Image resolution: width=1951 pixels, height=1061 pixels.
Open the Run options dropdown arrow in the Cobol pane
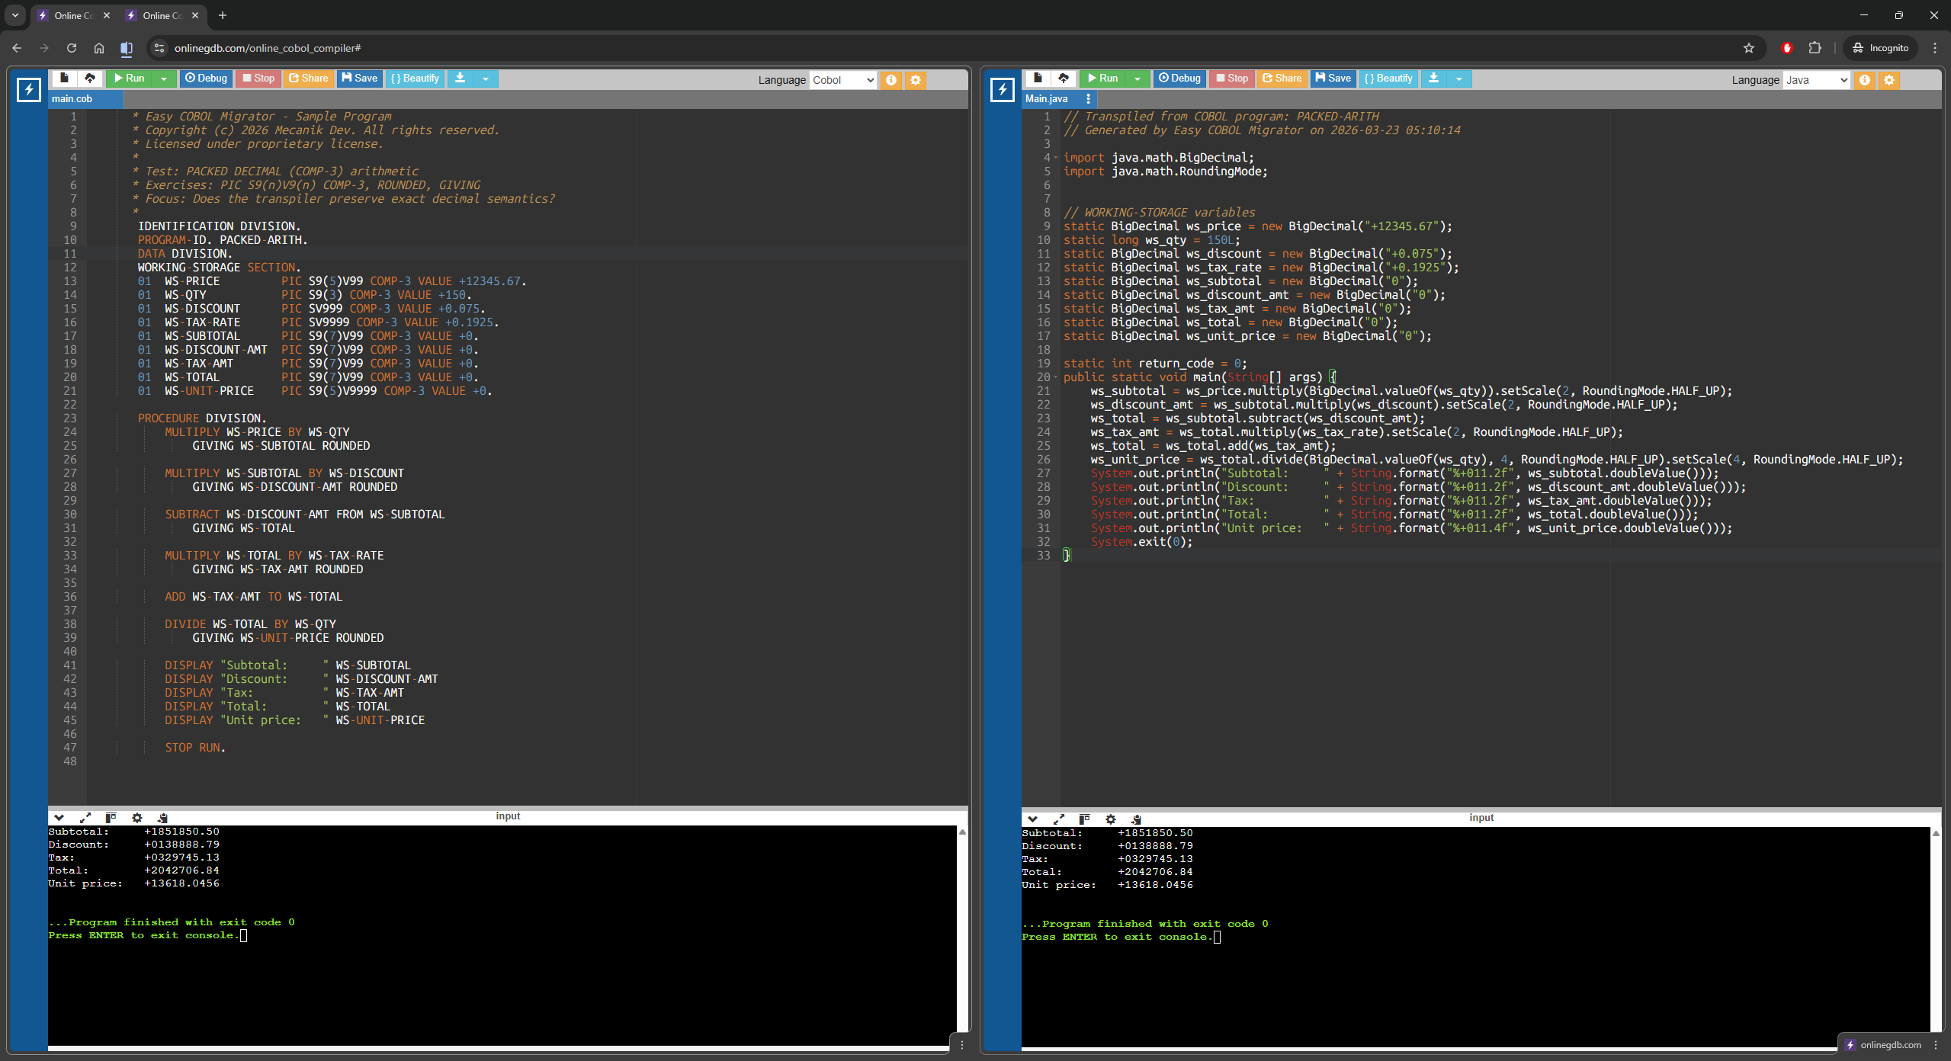164,79
